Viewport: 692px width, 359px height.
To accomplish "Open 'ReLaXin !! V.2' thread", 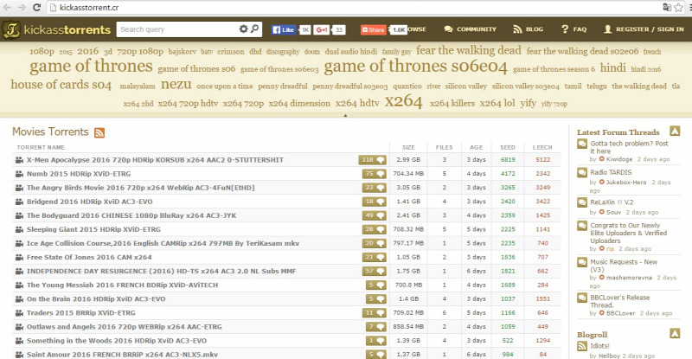I will click(612, 202).
